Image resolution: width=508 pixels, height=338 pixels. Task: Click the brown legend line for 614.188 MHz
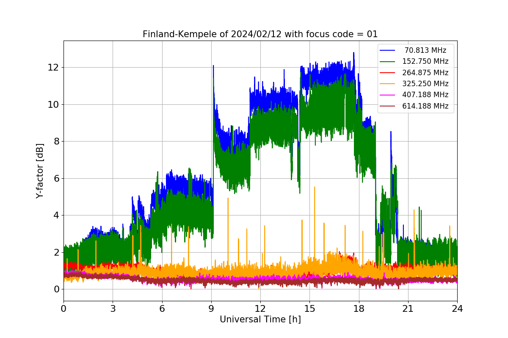[387, 106]
